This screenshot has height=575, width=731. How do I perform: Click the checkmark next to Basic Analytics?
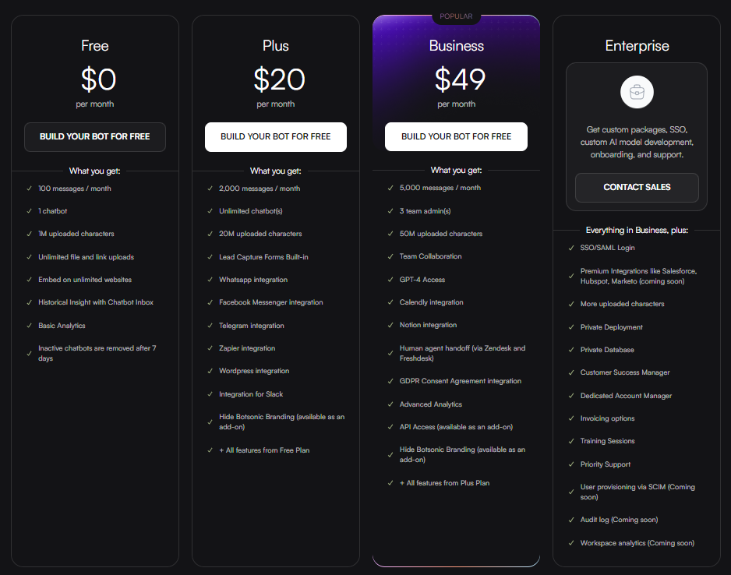(29, 326)
